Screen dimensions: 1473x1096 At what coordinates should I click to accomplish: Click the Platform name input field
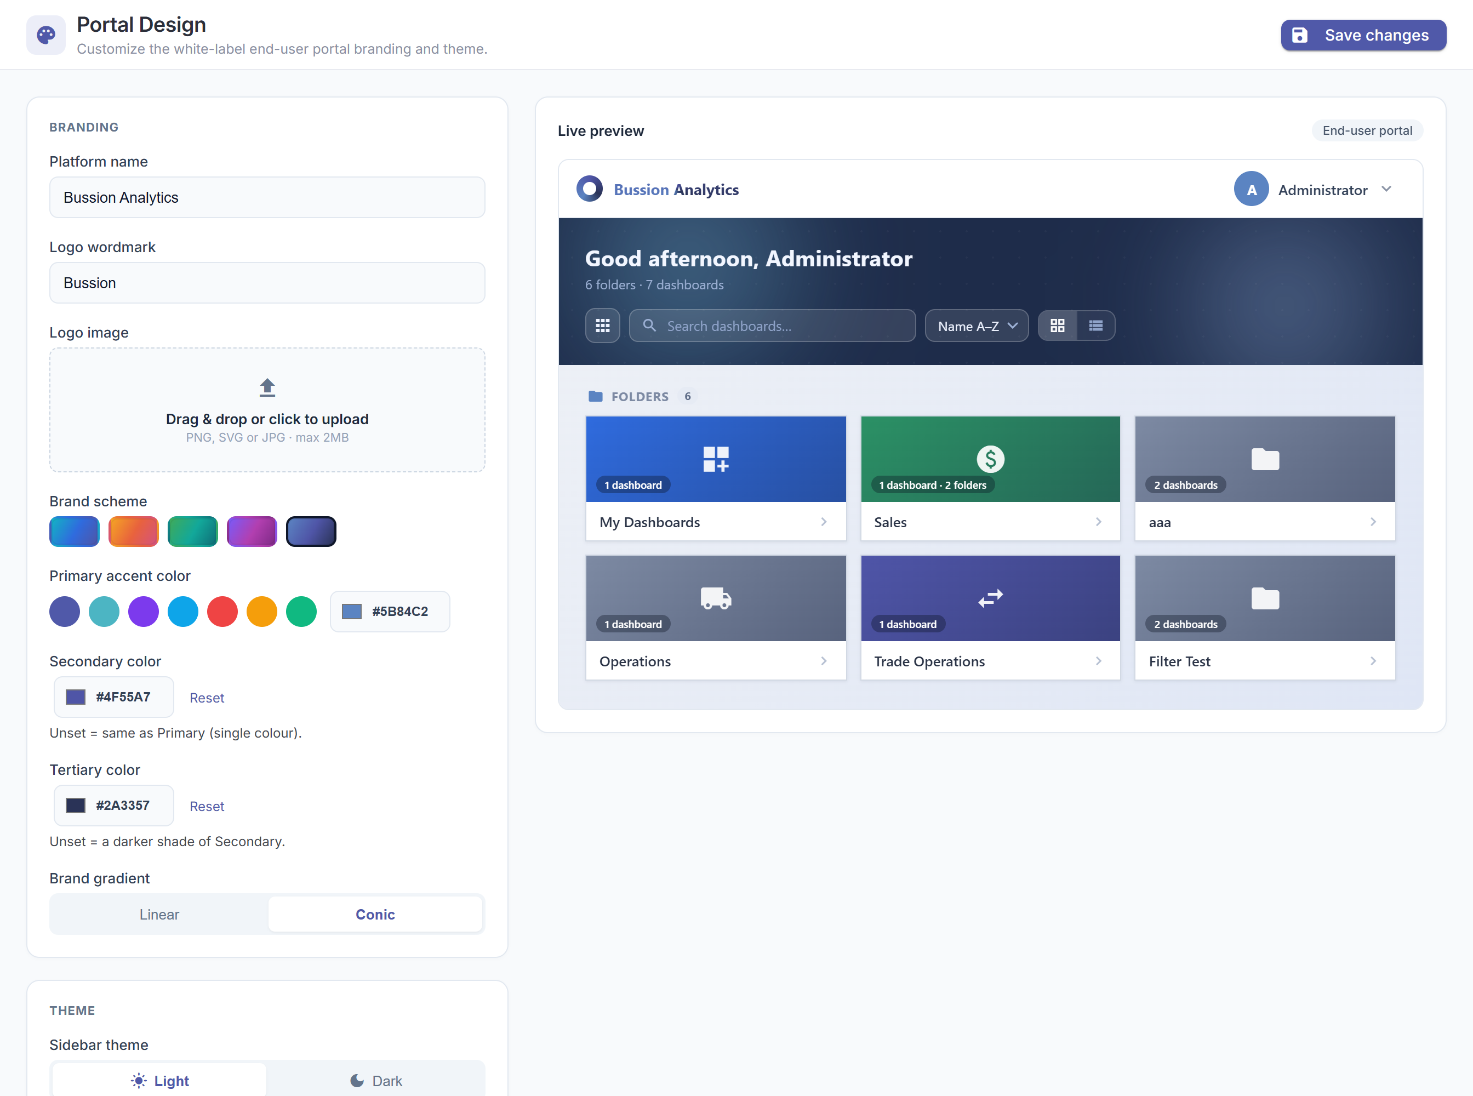(267, 198)
